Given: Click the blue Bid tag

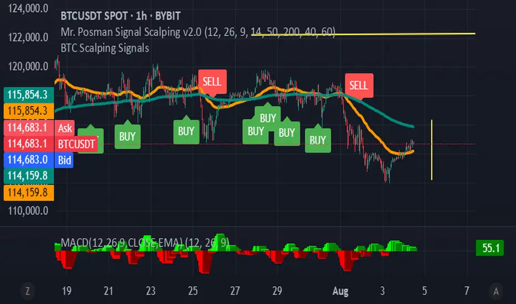Looking at the screenshot, I should 64,160.
